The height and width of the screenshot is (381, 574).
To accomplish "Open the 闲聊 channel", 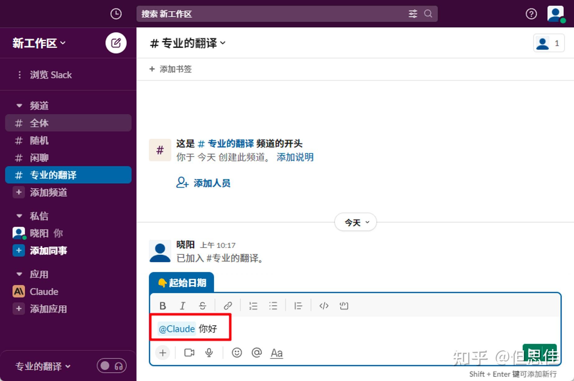I will [68, 158].
